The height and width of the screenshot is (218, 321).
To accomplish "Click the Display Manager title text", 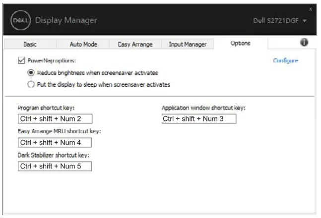I will tap(66, 20).
